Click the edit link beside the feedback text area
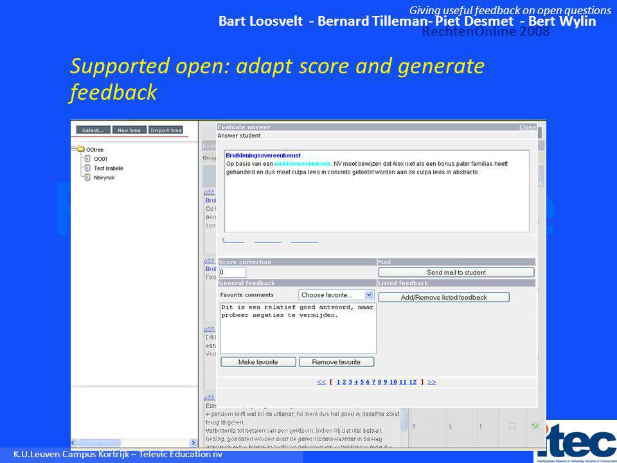The height and width of the screenshot is (463, 617). click(209, 329)
